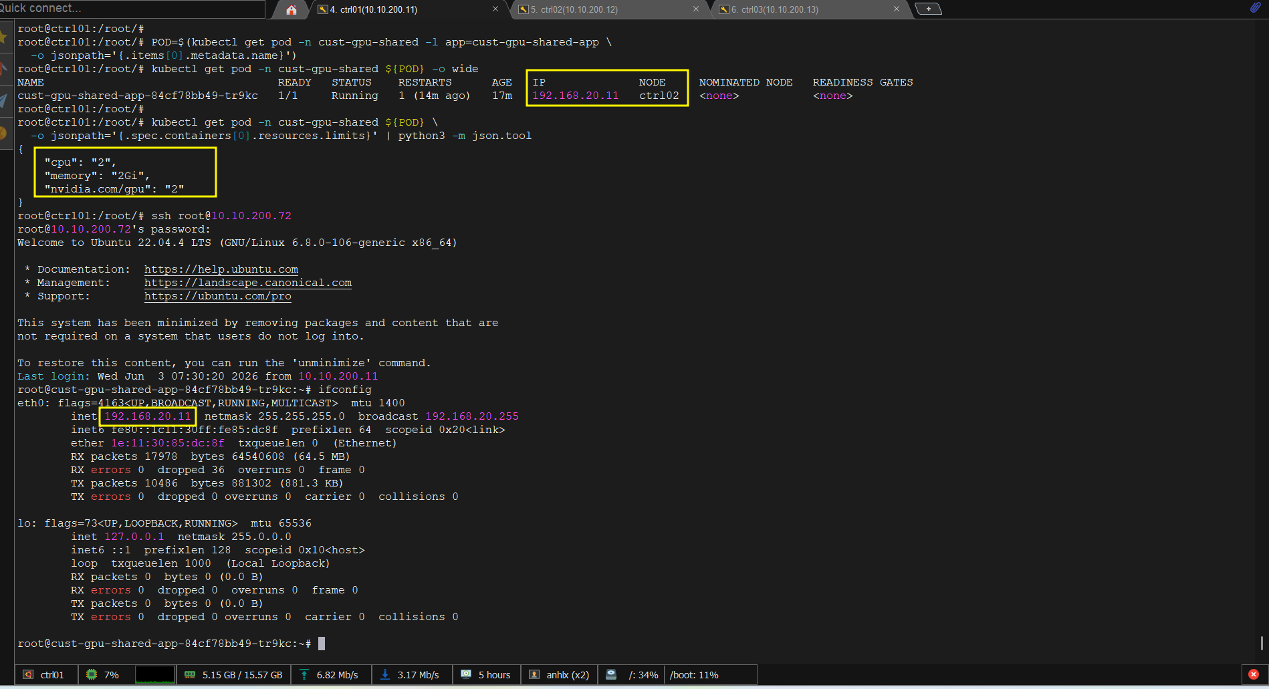Close the ctrl02 session tab
This screenshot has height=689, width=1269.
click(696, 9)
